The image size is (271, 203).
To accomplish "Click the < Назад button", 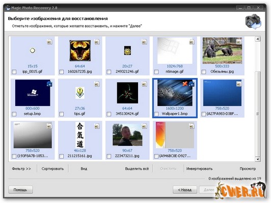I will click(185, 190).
